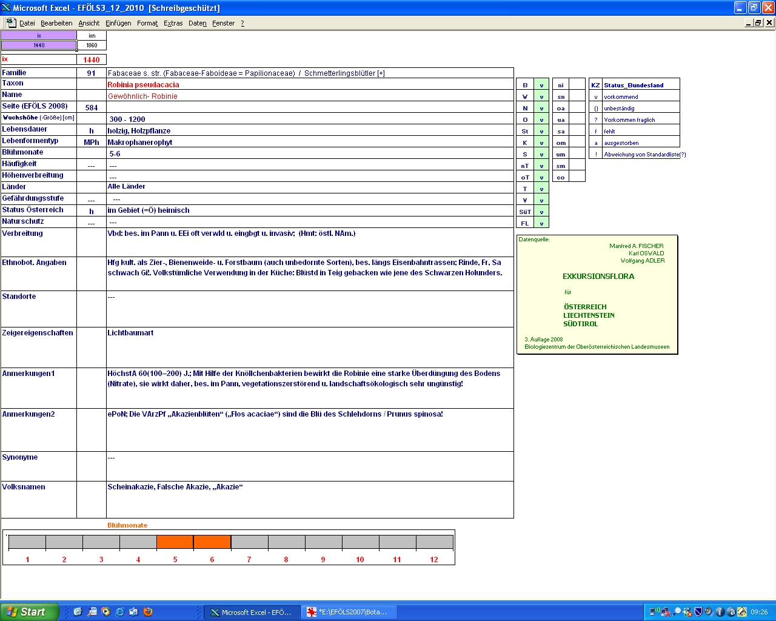This screenshot has width=776, height=621.
Task: Click the system clock showing 09:26
Action: pos(759,612)
